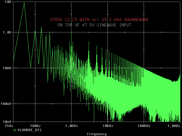Click the 100Hz x-axis label
Screen dimensions: 182x136
35,126
